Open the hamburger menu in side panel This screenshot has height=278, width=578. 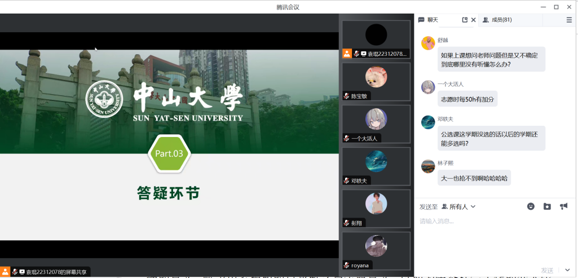click(x=569, y=20)
